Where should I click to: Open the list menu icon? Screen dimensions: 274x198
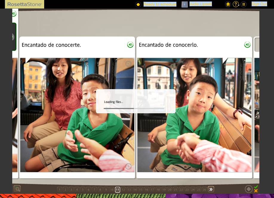[244, 4]
